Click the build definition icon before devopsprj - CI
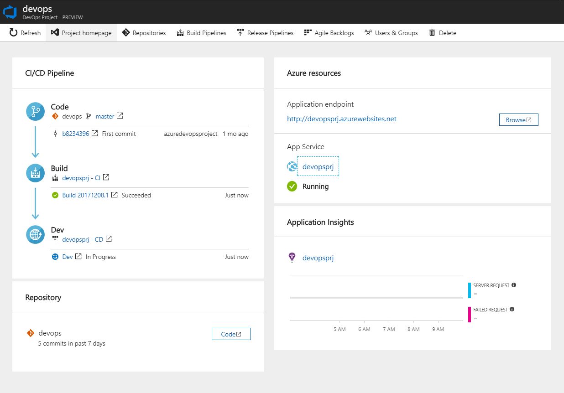The width and height of the screenshot is (564, 393). point(55,178)
